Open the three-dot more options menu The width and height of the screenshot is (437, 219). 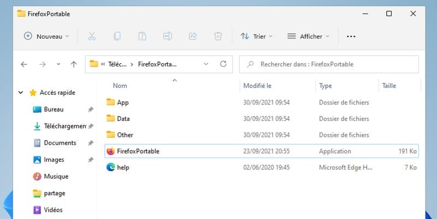pos(351,36)
